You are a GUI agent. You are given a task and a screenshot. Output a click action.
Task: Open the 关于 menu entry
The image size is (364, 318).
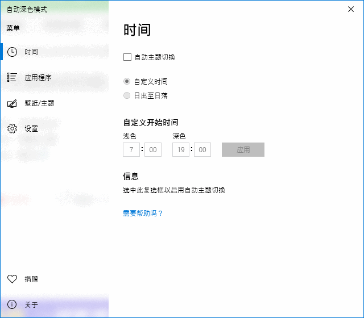click(x=55, y=304)
